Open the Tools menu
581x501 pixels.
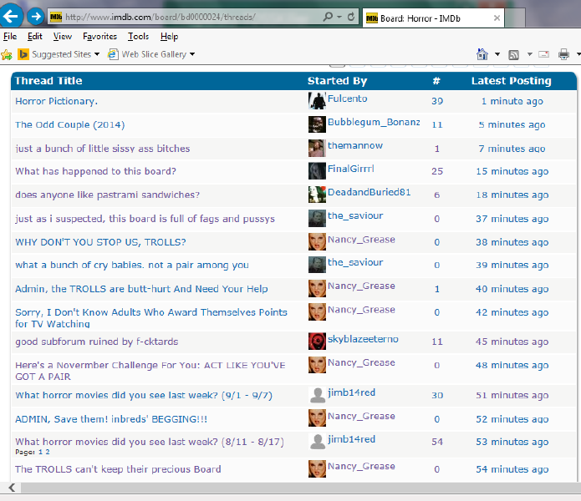pyautogui.click(x=138, y=37)
